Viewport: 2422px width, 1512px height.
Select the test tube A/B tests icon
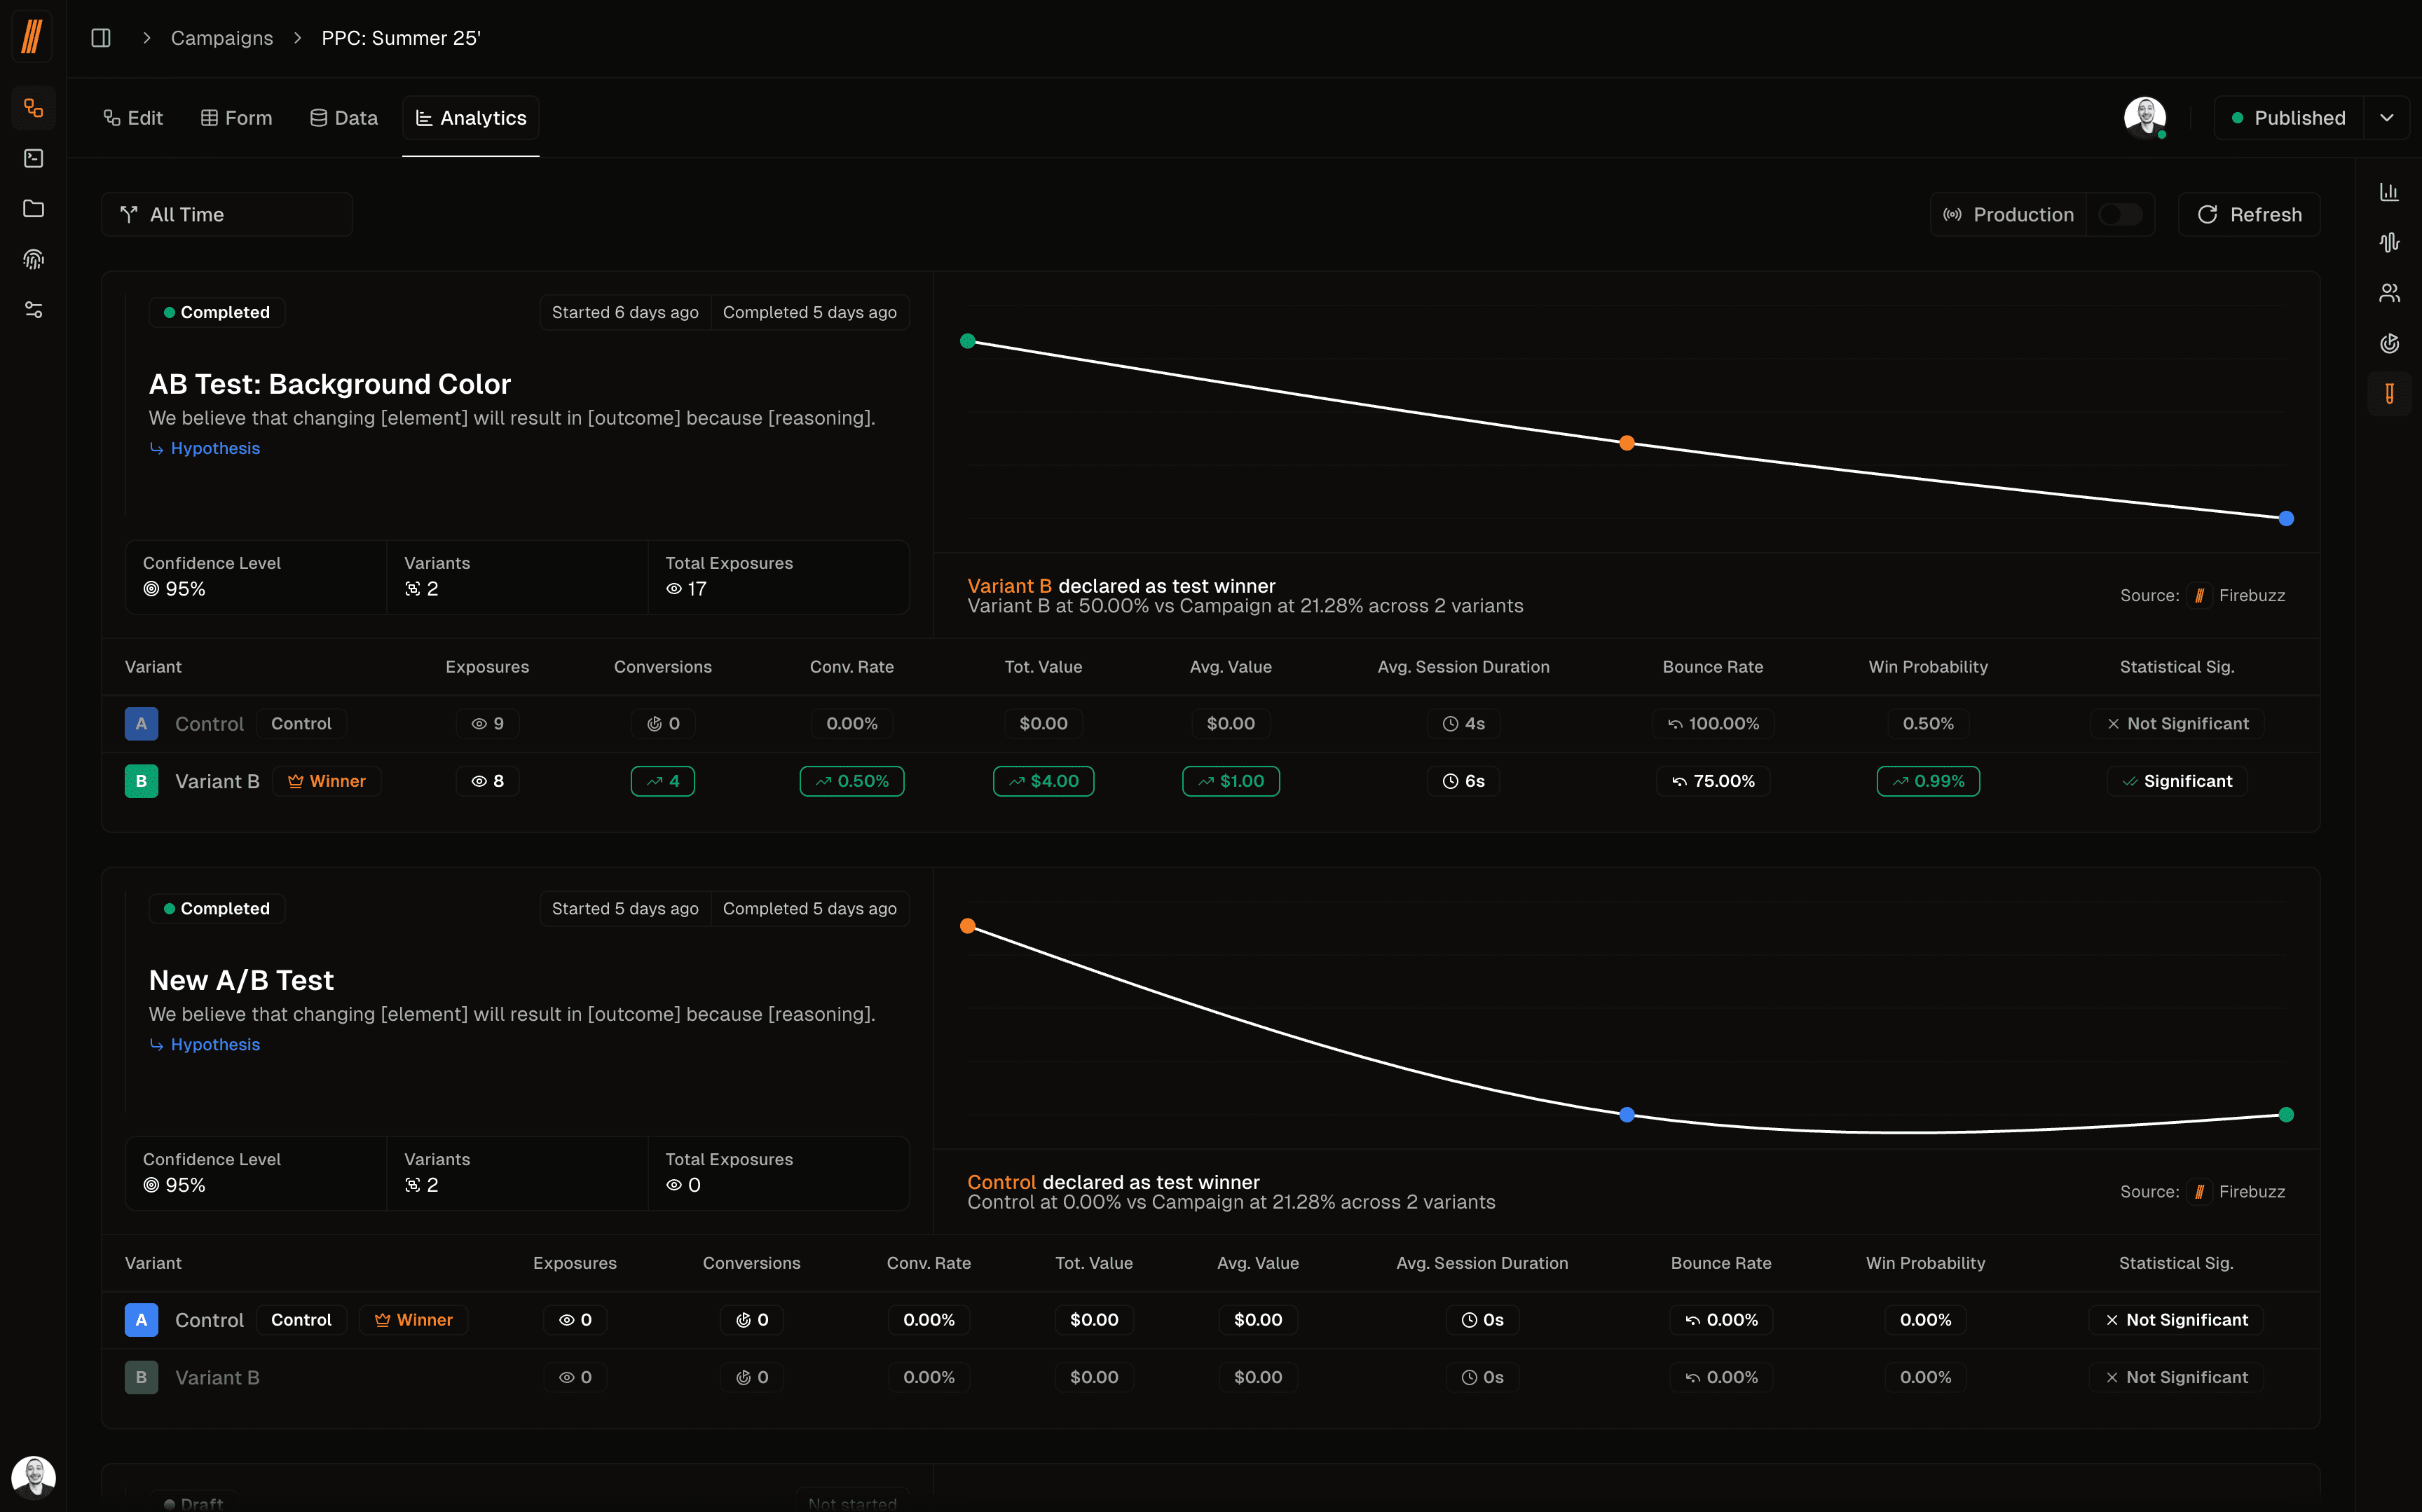[x=2389, y=394]
